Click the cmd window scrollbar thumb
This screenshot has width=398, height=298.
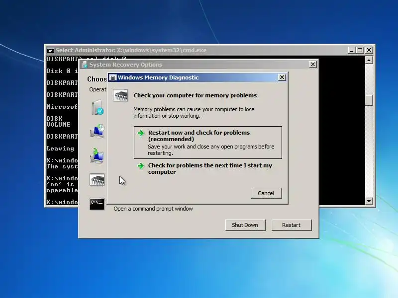(369, 100)
